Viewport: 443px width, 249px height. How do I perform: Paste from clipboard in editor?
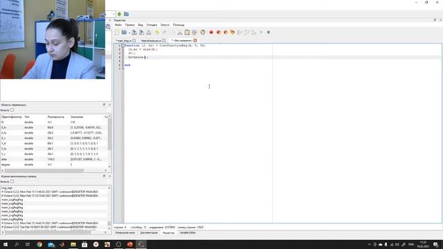click(x=187, y=33)
